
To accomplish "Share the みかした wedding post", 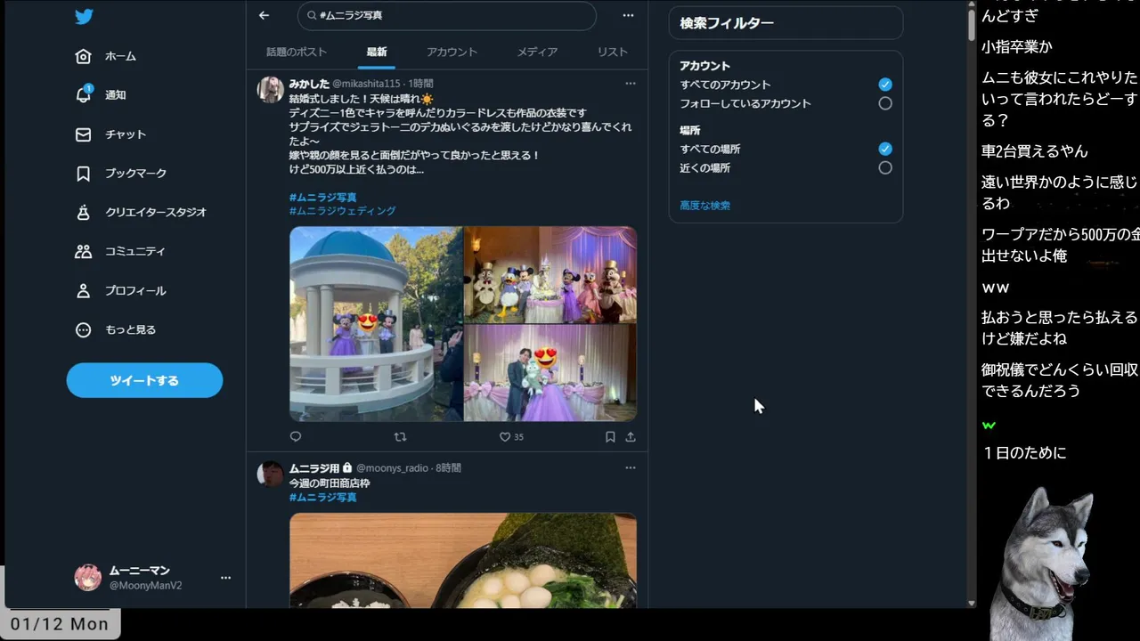I will [631, 437].
